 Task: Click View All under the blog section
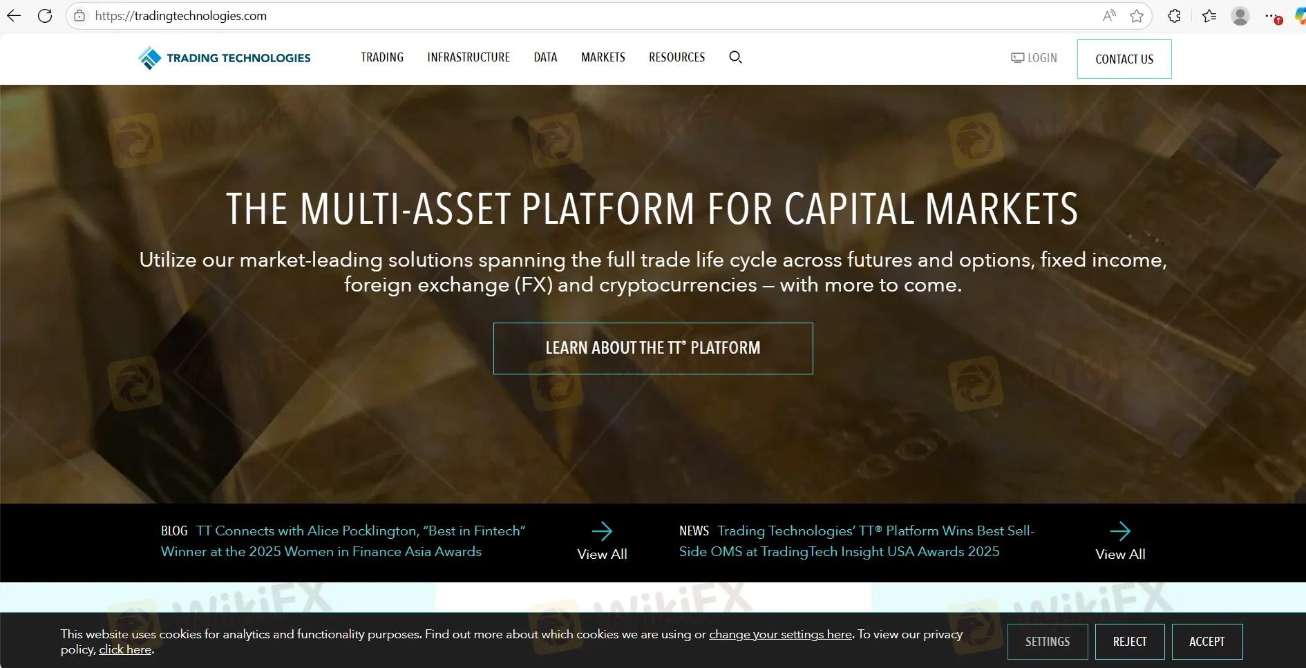(602, 554)
